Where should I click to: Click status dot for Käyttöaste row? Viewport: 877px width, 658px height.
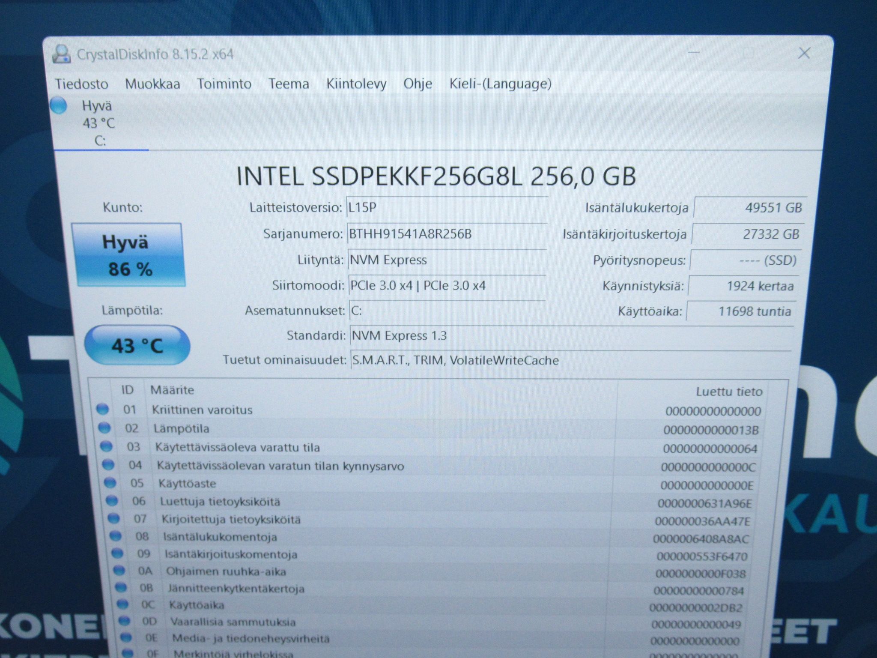point(110,483)
